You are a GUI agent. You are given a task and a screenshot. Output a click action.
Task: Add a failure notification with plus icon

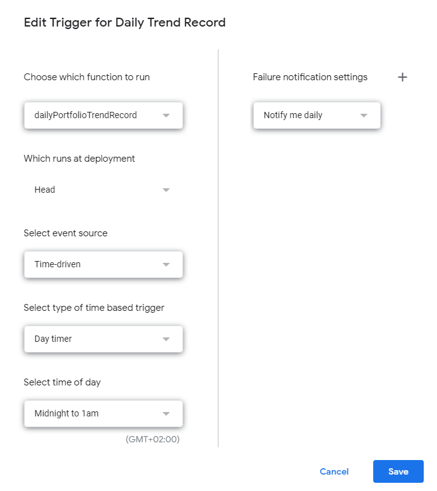402,77
